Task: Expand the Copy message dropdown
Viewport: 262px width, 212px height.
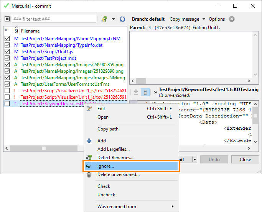Action: coord(204,19)
